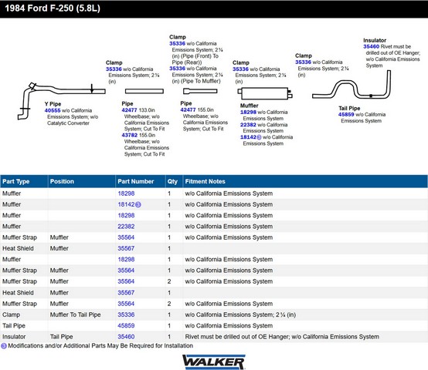Select the '1984 Ford F-250 (5.8L)' page title
This screenshot has width=428, height=370.
tap(53, 8)
